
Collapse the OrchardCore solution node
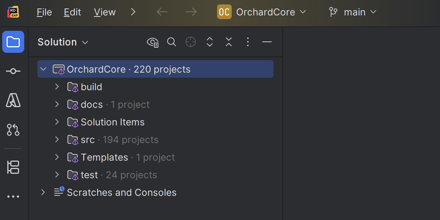[x=43, y=69]
